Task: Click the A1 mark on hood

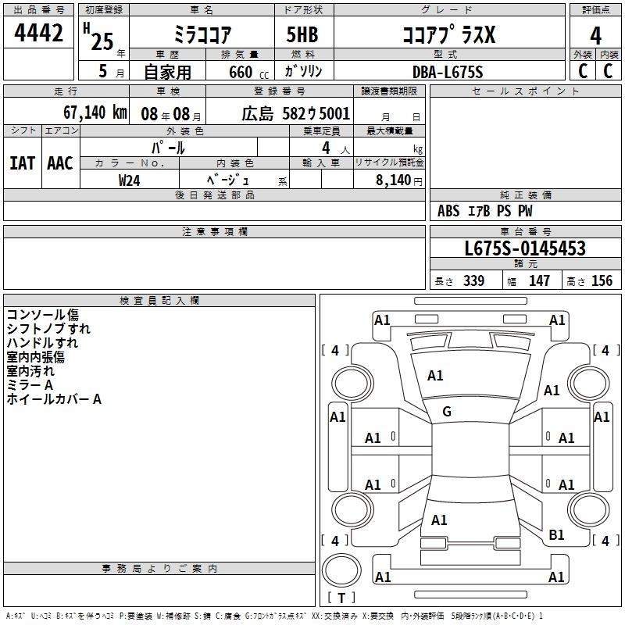Action: coord(435,376)
